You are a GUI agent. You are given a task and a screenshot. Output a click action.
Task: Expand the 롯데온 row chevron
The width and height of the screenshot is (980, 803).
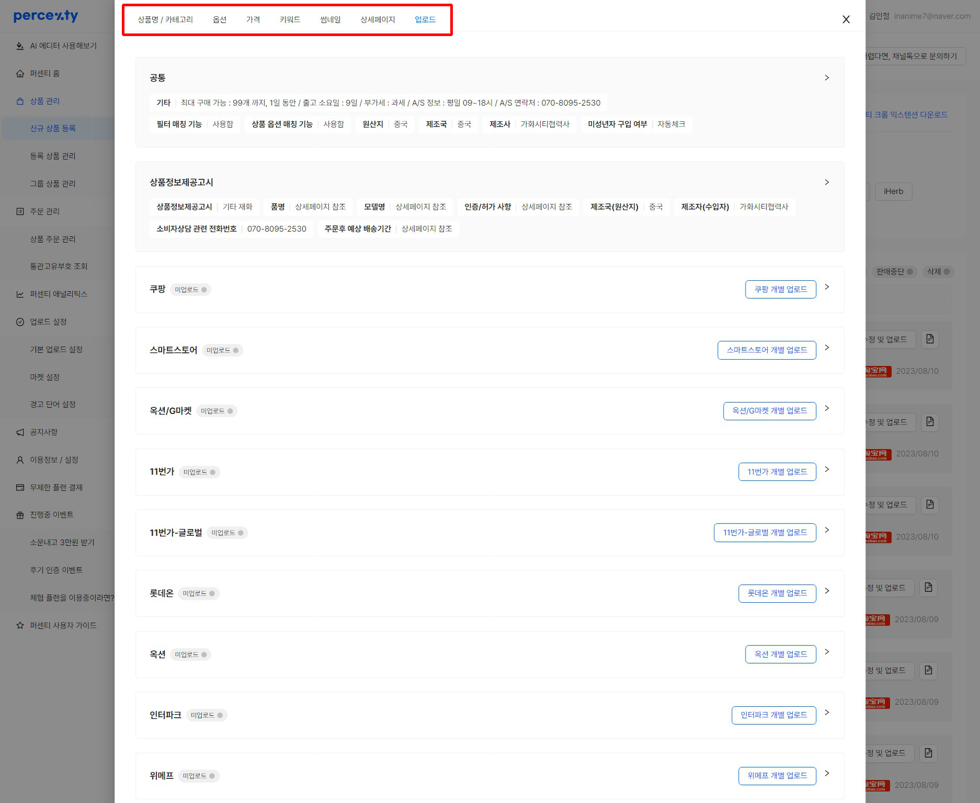[827, 591]
